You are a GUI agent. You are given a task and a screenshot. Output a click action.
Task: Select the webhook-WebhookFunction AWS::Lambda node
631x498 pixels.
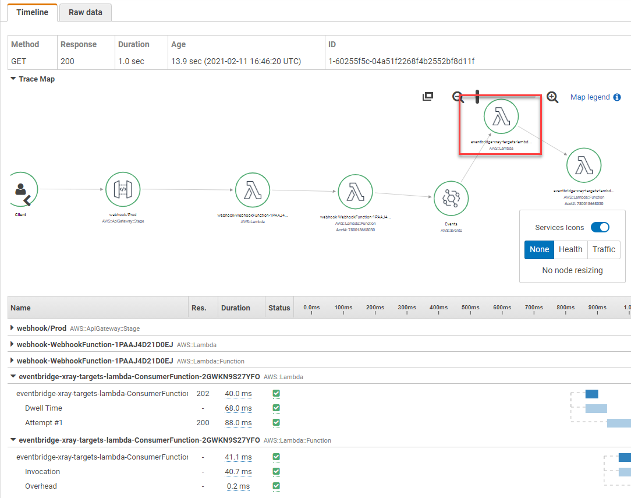[253, 190]
